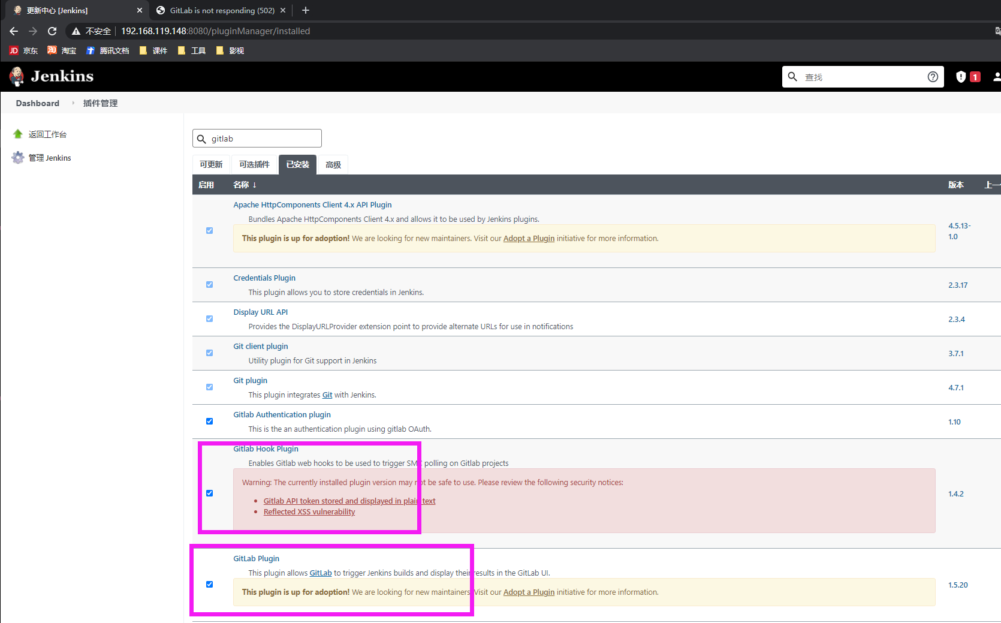
Task: Switch to the 可选插件 tab
Action: [x=254, y=165]
